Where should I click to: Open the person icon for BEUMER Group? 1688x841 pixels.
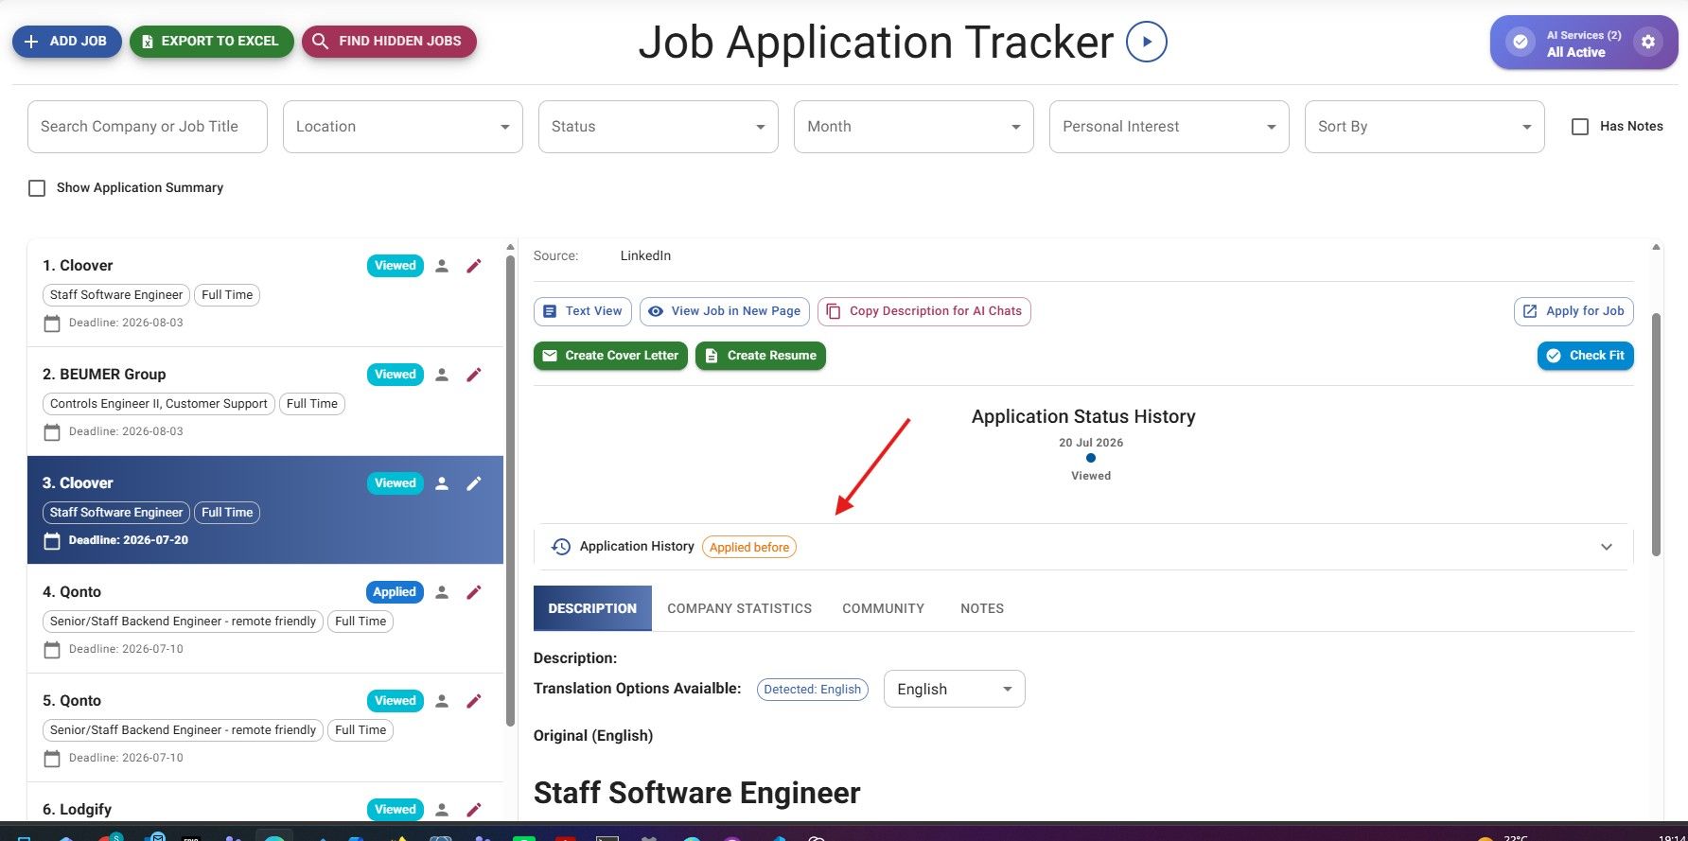(x=442, y=375)
